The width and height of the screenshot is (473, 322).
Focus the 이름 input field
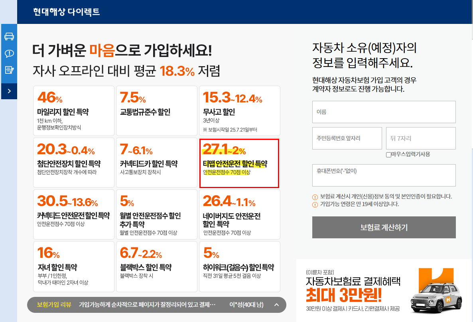(384, 112)
